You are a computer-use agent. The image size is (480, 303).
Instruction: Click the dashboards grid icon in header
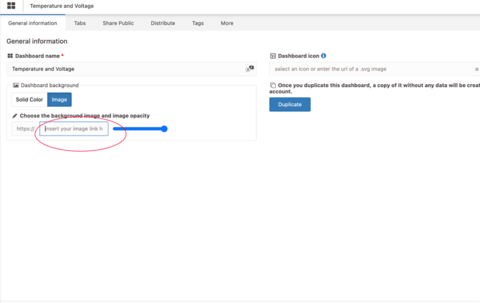click(x=11, y=6)
